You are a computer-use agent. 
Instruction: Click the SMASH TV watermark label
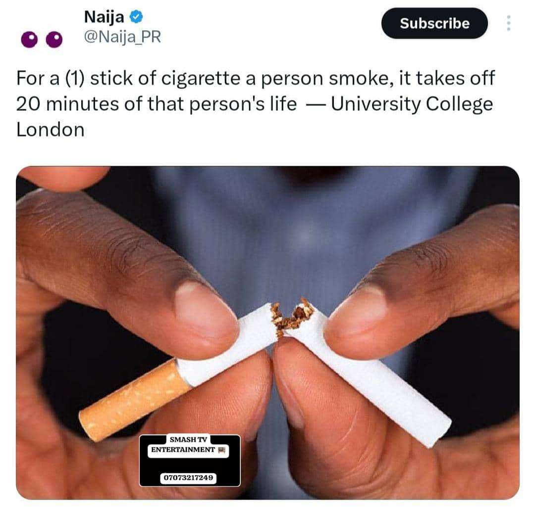(188, 439)
